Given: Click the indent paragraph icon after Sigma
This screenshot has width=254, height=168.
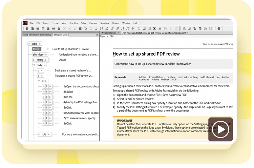Looking at the screenshot, I should (x=160, y=28).
